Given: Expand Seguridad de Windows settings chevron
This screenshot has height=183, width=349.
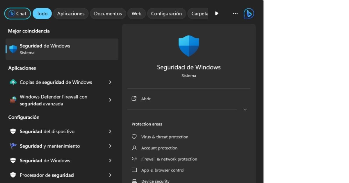Looking at the screenshot, I should pos(110,161).
